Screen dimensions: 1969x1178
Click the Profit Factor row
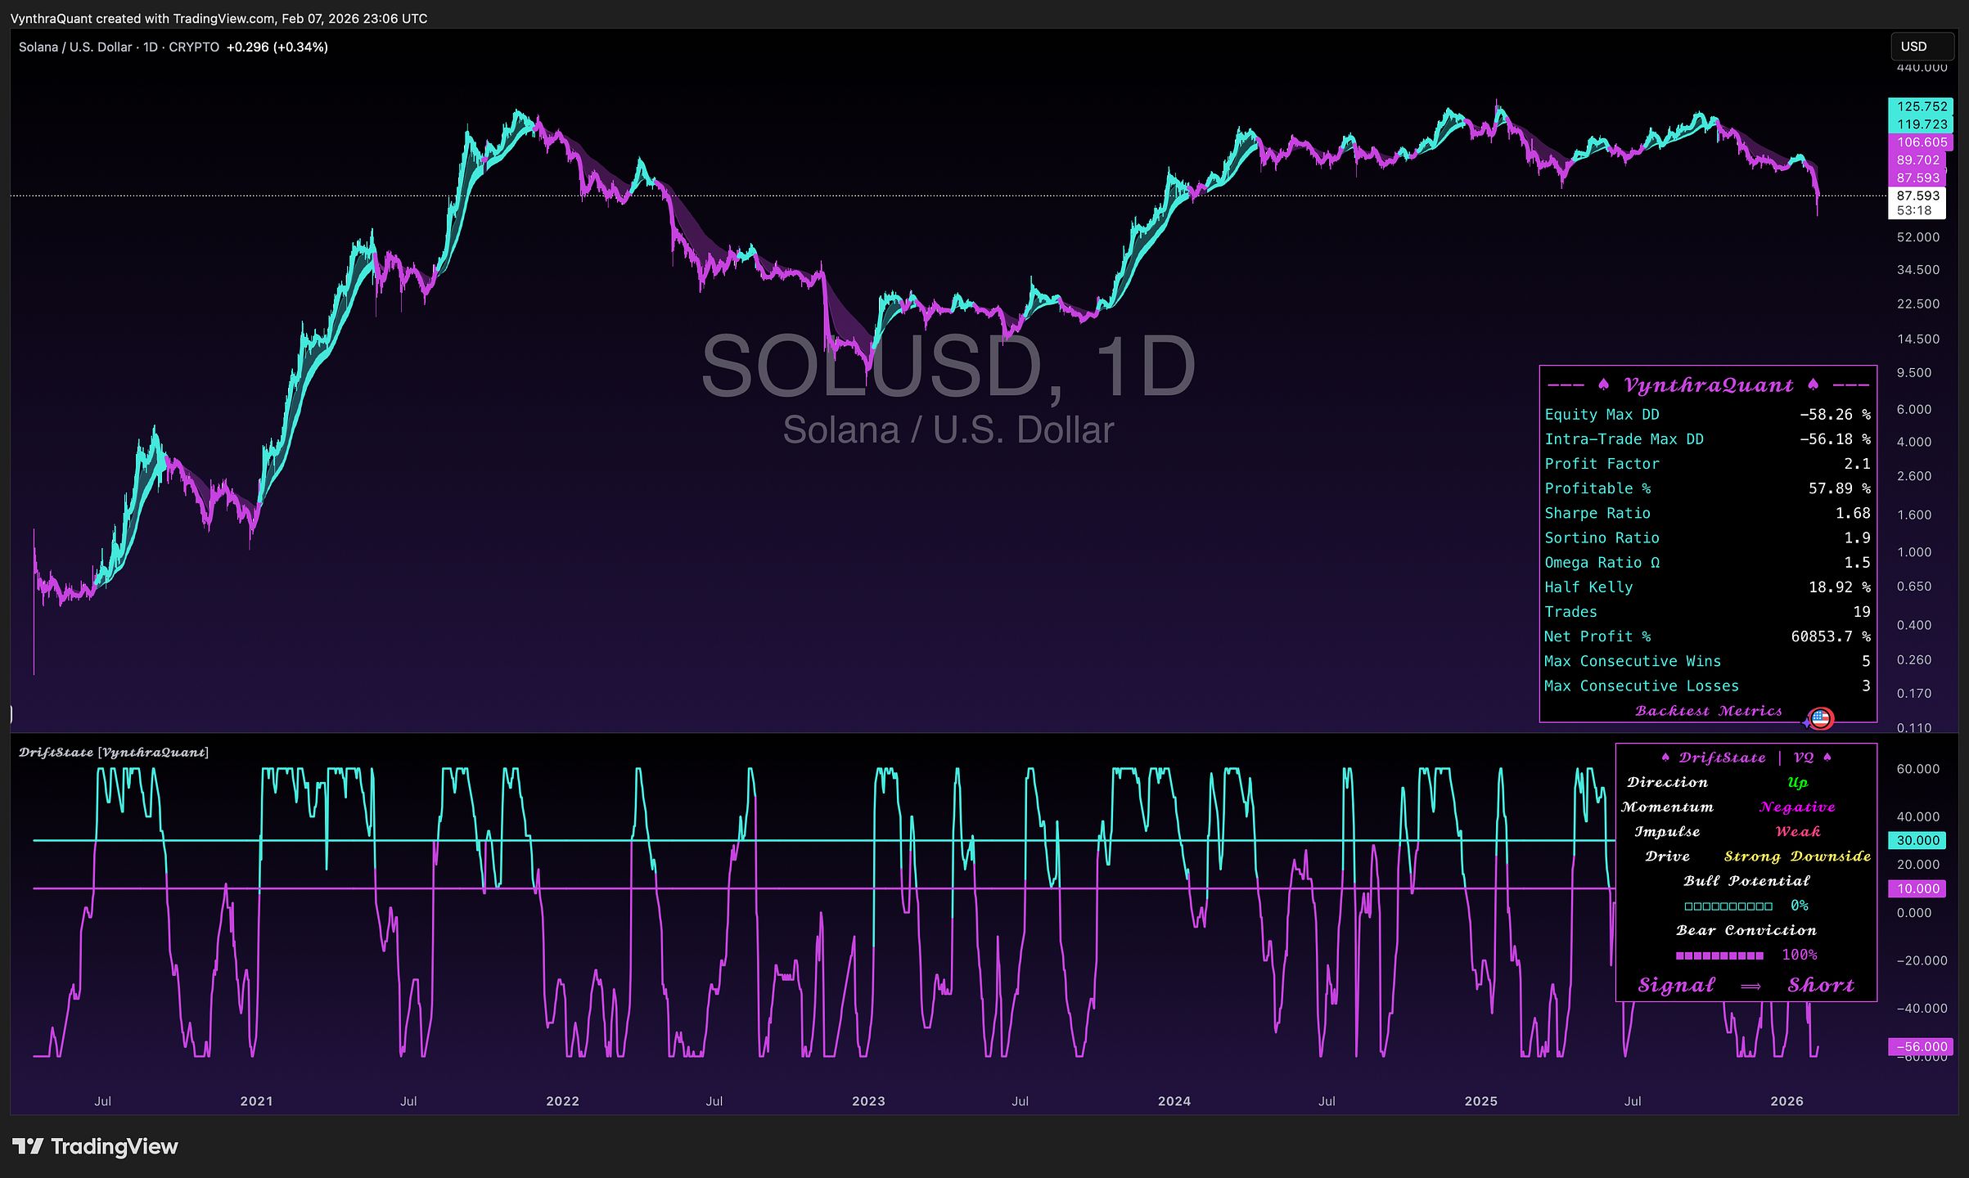click(1708, 464)
